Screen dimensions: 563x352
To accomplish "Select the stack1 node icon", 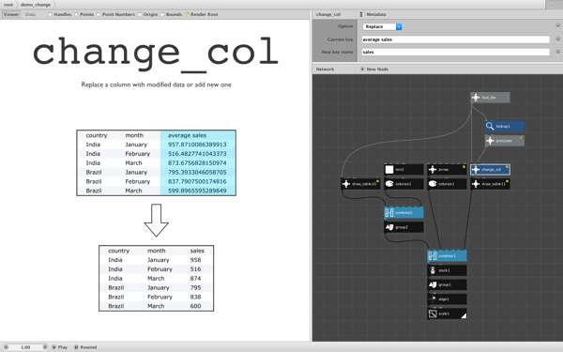I will pos(433,270).
